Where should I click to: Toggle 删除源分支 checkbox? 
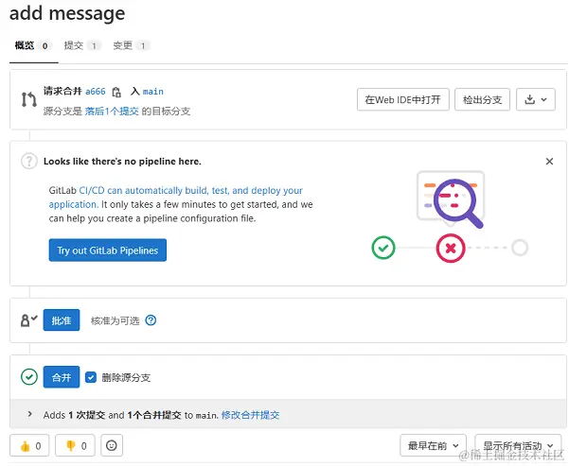tap(91, 377)
